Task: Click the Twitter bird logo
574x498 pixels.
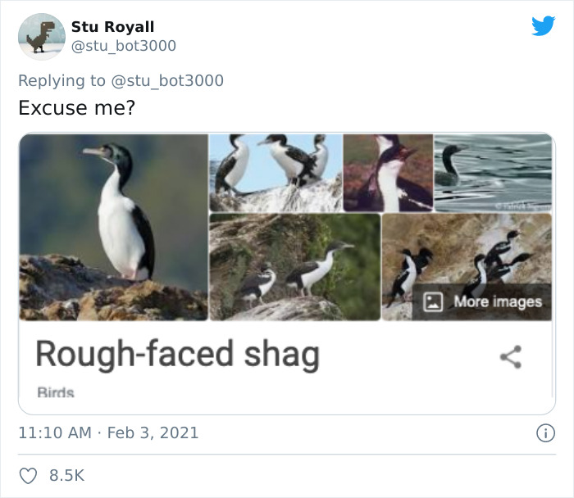Action: point(543,26)
